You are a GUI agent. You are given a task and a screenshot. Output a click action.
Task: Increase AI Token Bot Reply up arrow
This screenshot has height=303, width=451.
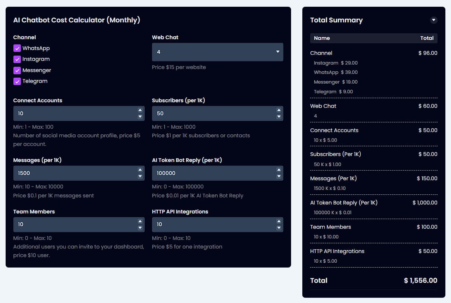coord(279,170)
